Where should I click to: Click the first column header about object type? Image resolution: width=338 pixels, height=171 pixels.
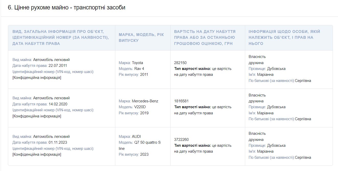pyautogui.click(x=61, y=38)
